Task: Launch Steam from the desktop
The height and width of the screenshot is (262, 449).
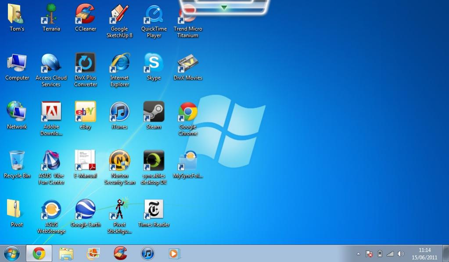Action: coord(154,112)
